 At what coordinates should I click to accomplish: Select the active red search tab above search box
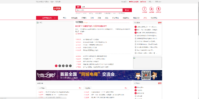pos(78,7)
